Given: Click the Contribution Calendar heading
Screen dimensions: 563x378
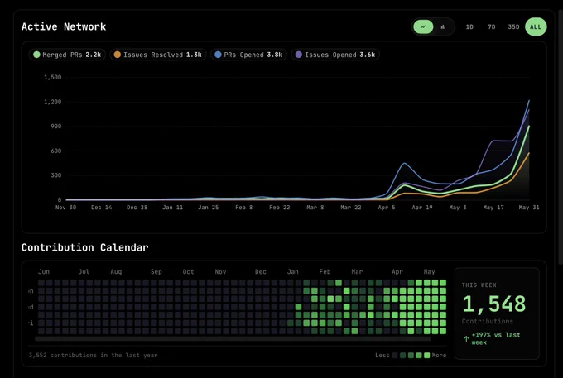Looking at the screenshot, I should [x=84, y=247].
